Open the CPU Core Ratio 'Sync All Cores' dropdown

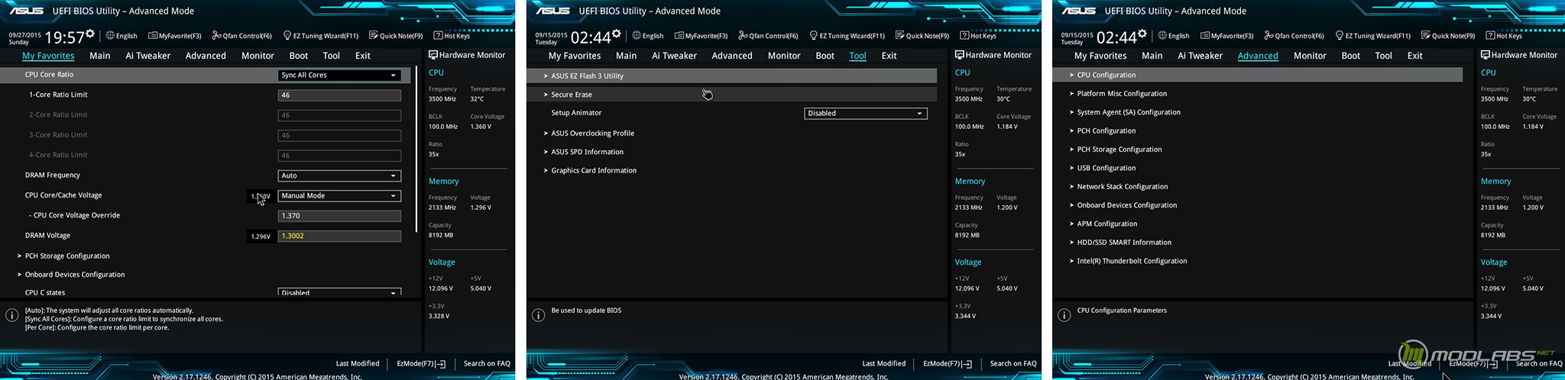339,75
